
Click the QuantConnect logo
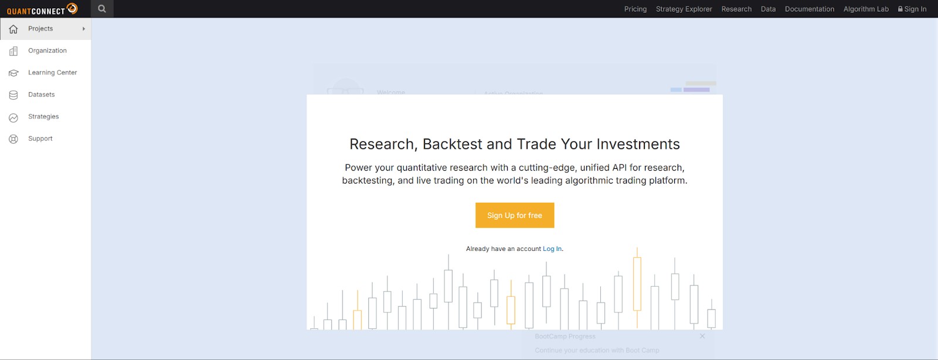(x=42, y=9)
